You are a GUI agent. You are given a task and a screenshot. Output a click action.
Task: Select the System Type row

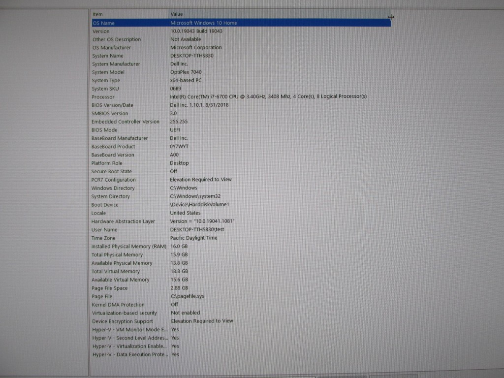tap(241, 80)
